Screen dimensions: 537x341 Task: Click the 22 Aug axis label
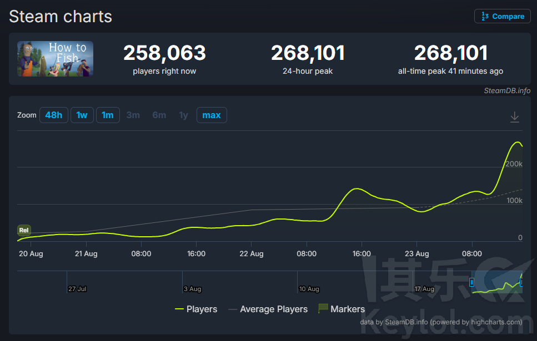coord(252,254)
